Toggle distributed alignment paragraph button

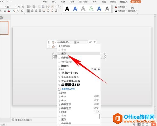coord(44,11)
